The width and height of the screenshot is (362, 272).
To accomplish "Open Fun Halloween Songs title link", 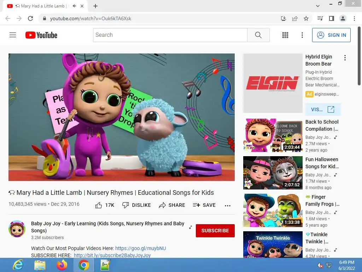I will tap(322, 163).
